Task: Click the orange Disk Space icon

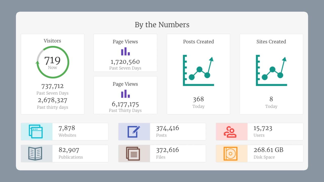Action: coord(230,153)
